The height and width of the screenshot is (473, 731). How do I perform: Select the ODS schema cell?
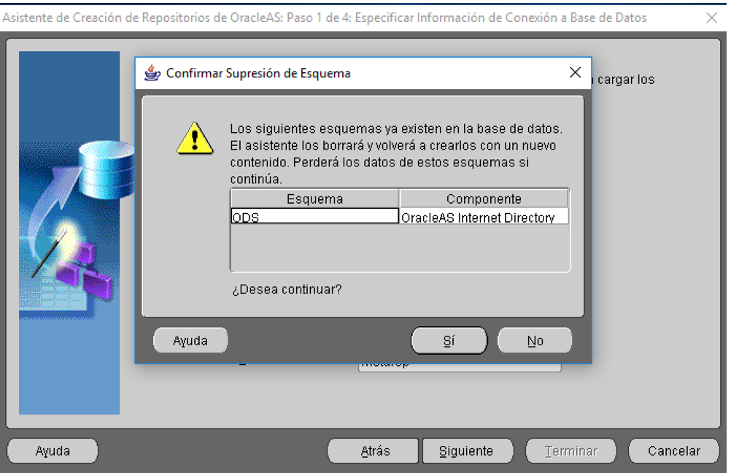coord(314,217)
